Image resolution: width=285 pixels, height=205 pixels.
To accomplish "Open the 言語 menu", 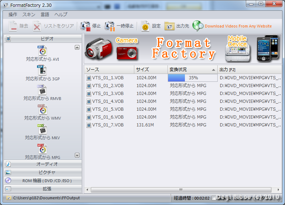I will point(45,15).
